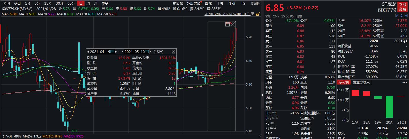Click the 卖一 ask price 6.85
This screenshot has height=139, width=409.
(300, 46)
